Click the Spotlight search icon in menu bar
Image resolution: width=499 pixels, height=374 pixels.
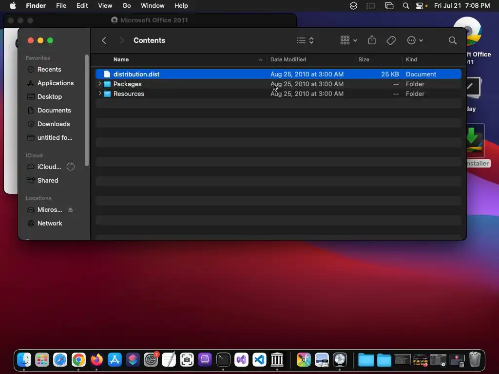click(406, 6)
